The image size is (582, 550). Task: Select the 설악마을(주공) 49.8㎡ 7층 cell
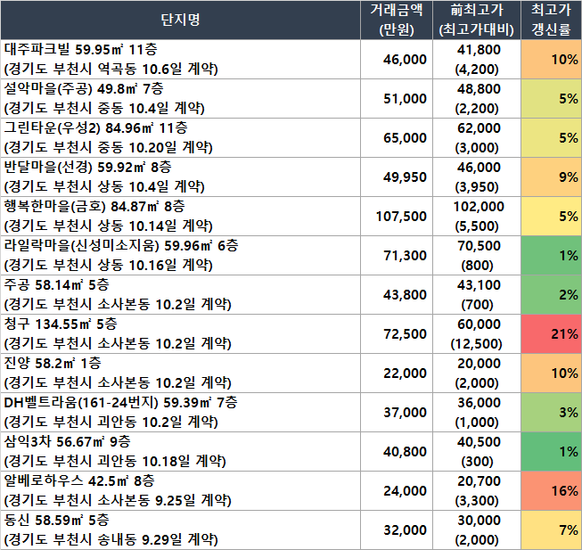pos(180,99)
